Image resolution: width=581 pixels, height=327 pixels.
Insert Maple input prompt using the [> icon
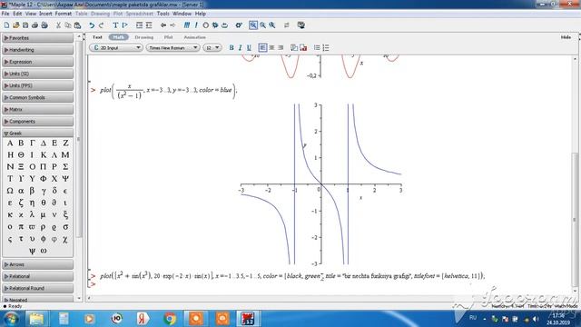[x=125, y=25]
